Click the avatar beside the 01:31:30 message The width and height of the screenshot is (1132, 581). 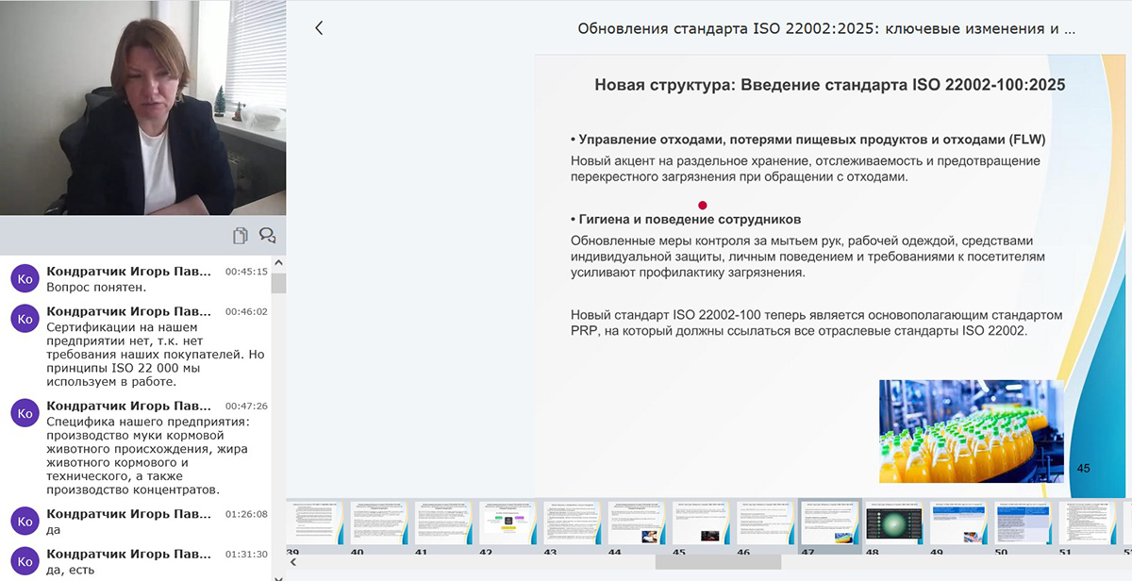coord(25,561)
